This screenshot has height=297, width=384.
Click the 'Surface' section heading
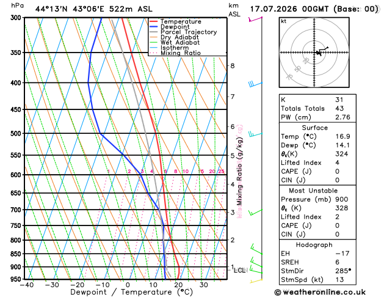click(x=314, y=128)
